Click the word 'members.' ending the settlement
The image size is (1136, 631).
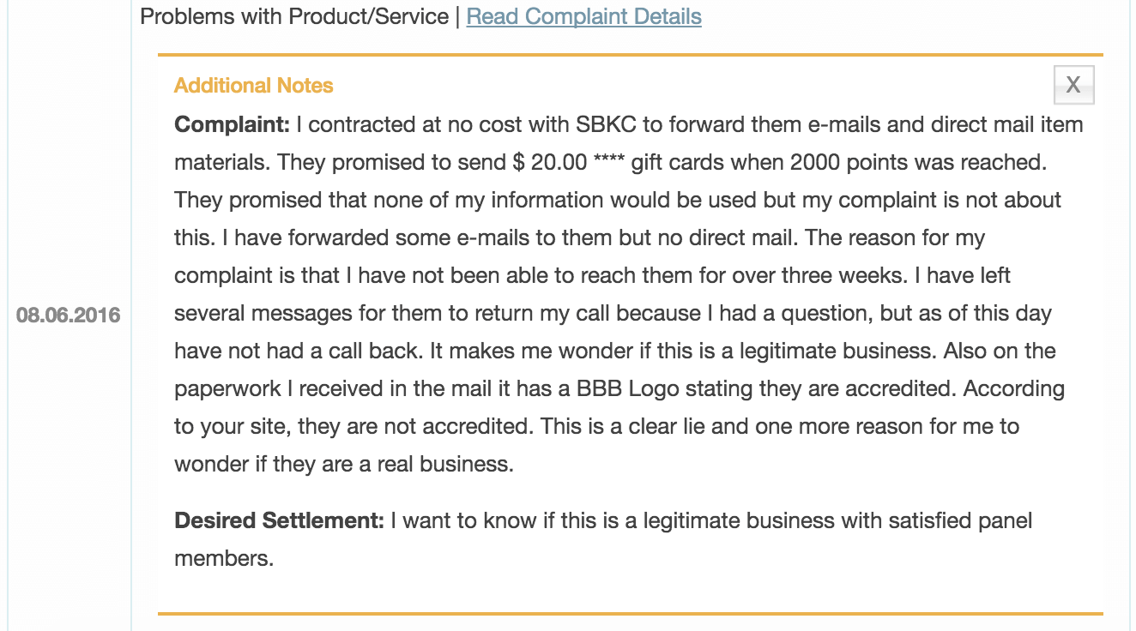click(x=224, y=559)
